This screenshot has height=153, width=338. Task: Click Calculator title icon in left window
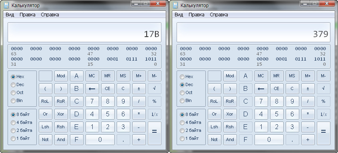tap(6, 5)
